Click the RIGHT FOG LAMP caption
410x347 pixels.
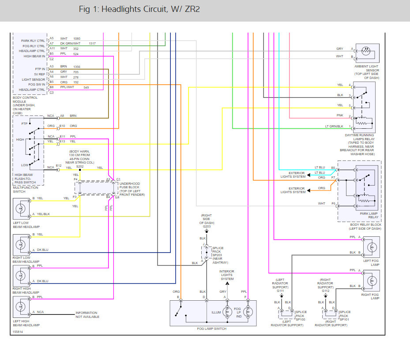click(x=370, y=296)
